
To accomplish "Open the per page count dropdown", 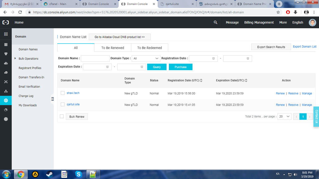I will point(284,117).
